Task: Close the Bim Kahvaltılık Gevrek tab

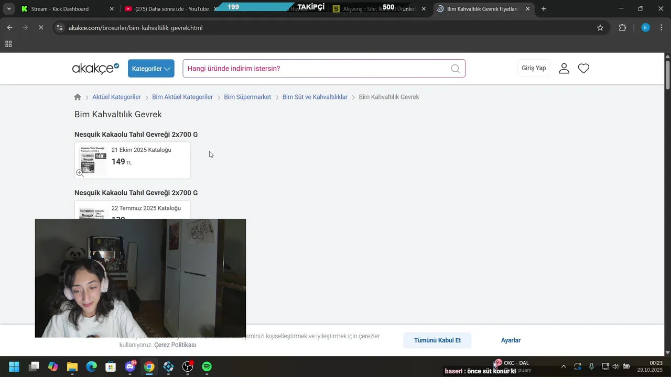Action: (x=527, y=9)
